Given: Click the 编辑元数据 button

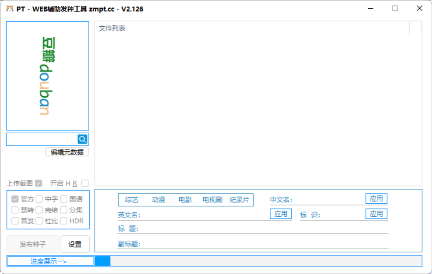Looking at the screenshot, I should [67, 152].
